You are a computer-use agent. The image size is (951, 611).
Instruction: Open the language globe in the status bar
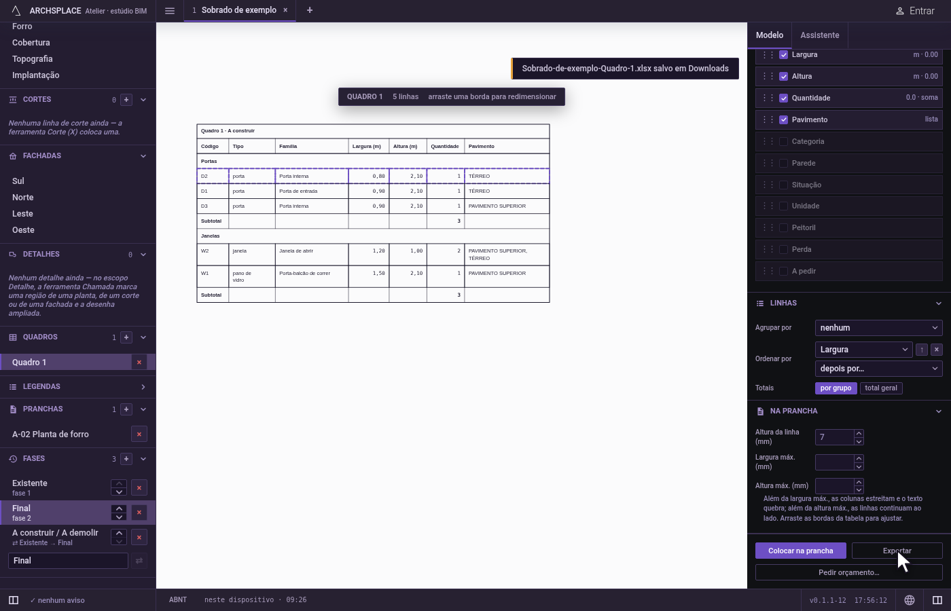click(x=910, y=600)
